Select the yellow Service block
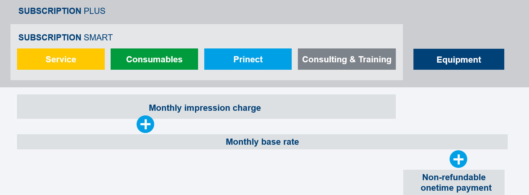Screen dimensions: 529x195 (61, 59)
